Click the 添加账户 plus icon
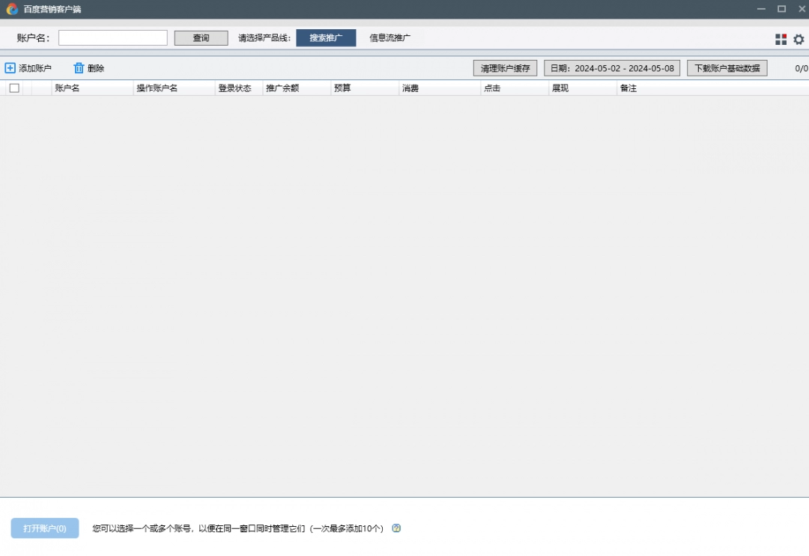This screenshot has width=809, height=556. (x=10, y=67)
